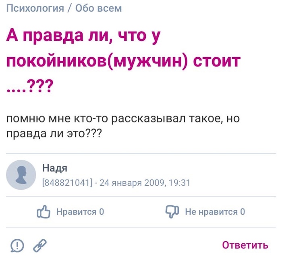Click the title line 'покойников(мужчин) стоит'
Screen dimensions: 282x261
click(x=124, y=61)
